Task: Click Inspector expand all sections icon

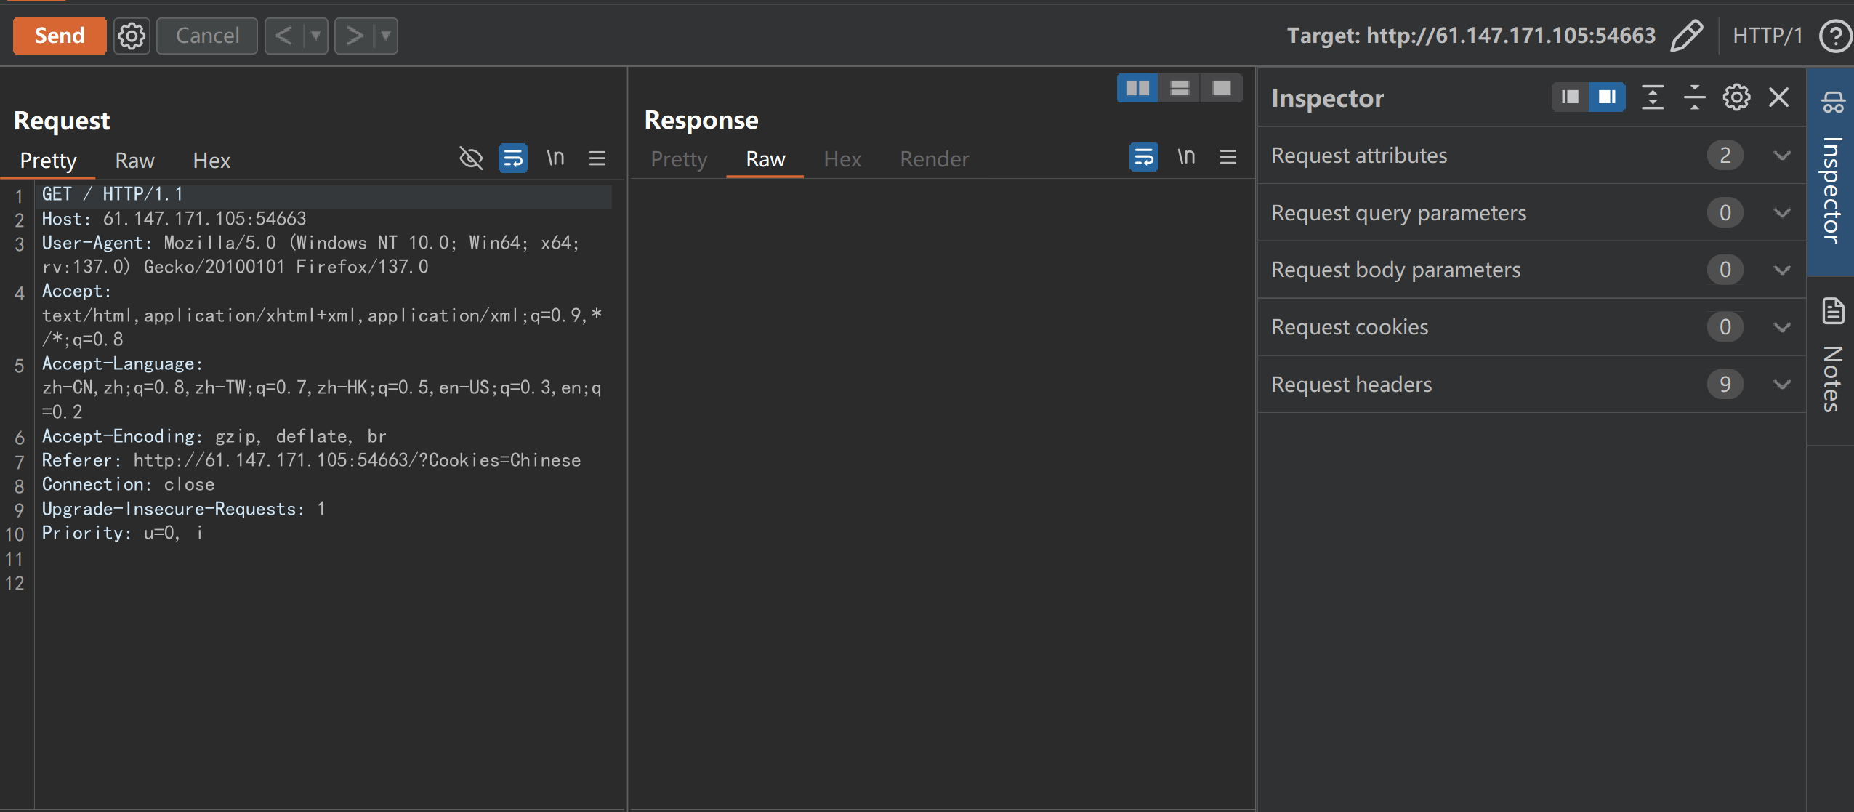Action: 1653,97
